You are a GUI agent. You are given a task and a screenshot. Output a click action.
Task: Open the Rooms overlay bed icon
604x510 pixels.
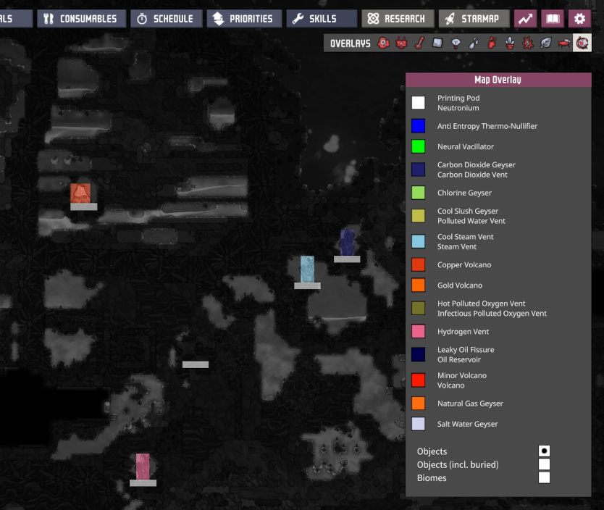564,43
